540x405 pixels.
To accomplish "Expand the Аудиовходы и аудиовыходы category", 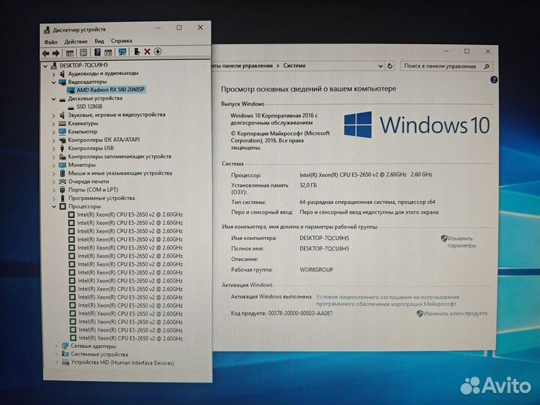I will (x=54, y=74).
